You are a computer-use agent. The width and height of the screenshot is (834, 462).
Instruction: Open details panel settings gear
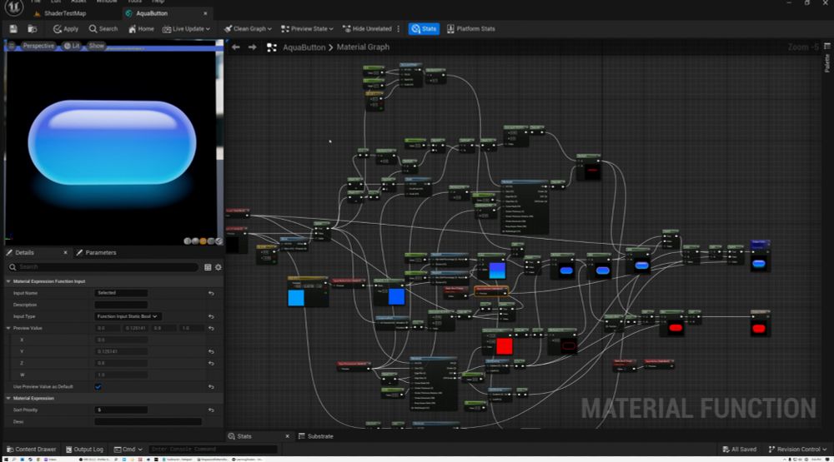219,267
